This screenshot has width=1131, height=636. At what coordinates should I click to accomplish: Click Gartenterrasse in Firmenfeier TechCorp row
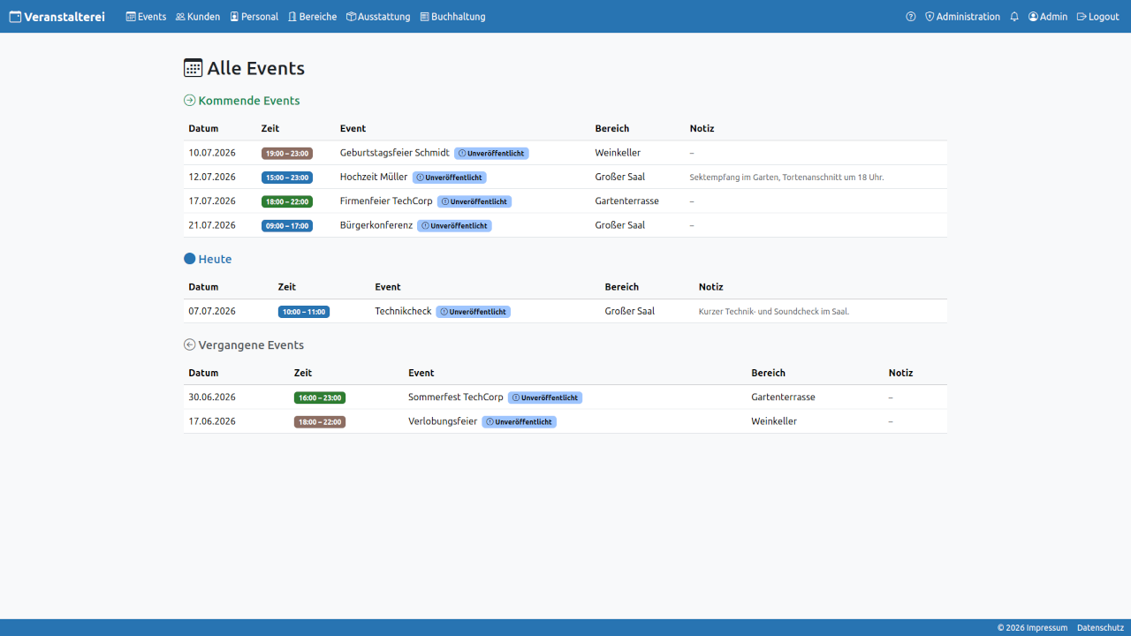pyautogui.click(x=627, y=201)
